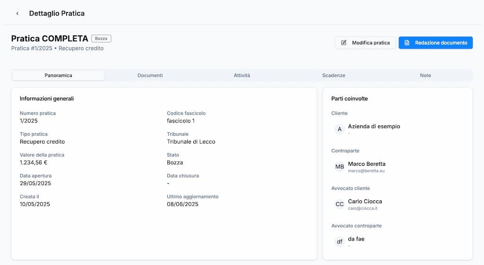Click the 'CC' avatar for Carlo Ciocca
484x265 pixels.
pos(339,204)
